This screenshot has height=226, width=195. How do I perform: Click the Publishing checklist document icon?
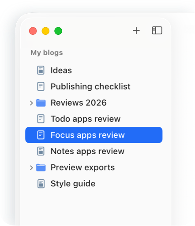coord(41,86)
